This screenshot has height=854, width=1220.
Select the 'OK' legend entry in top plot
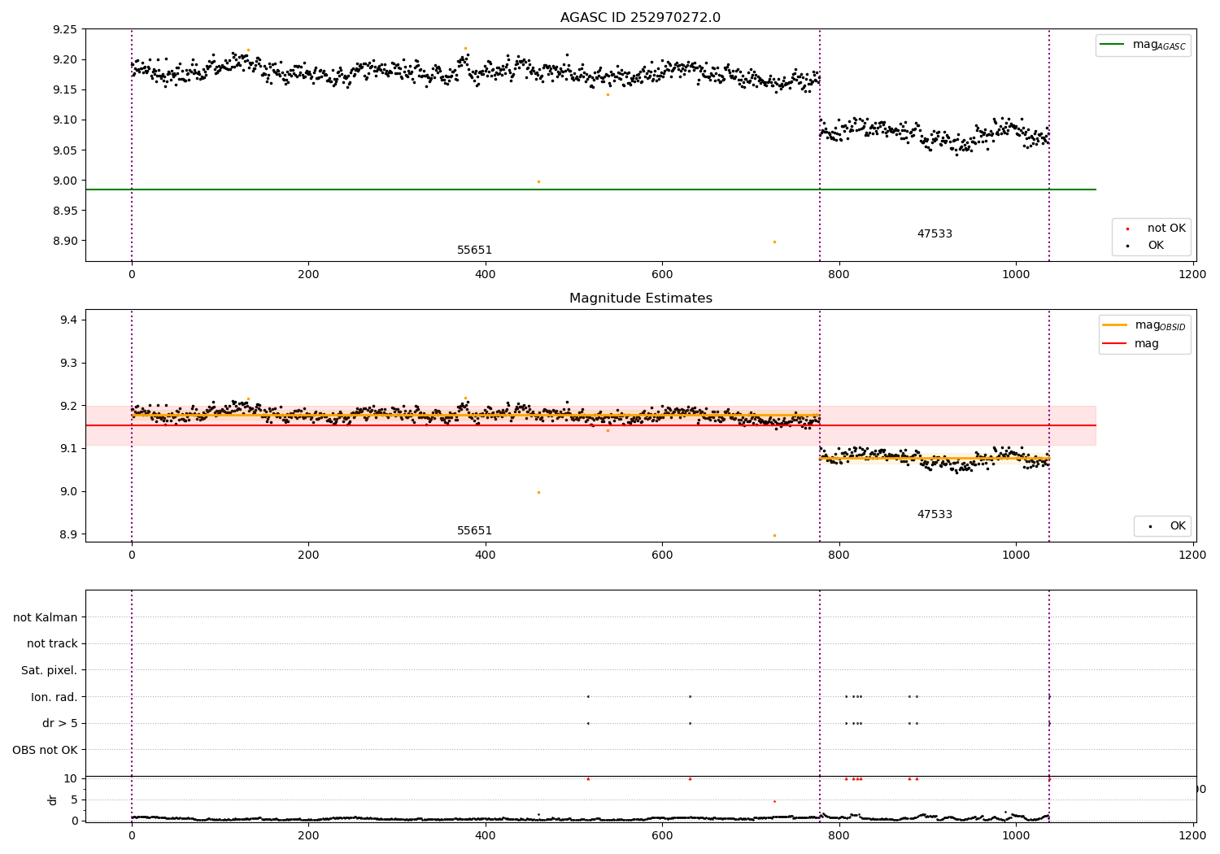[1156, 246]
